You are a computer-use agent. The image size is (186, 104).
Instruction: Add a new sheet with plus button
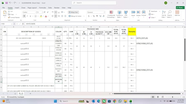click(x=30, y=93)
